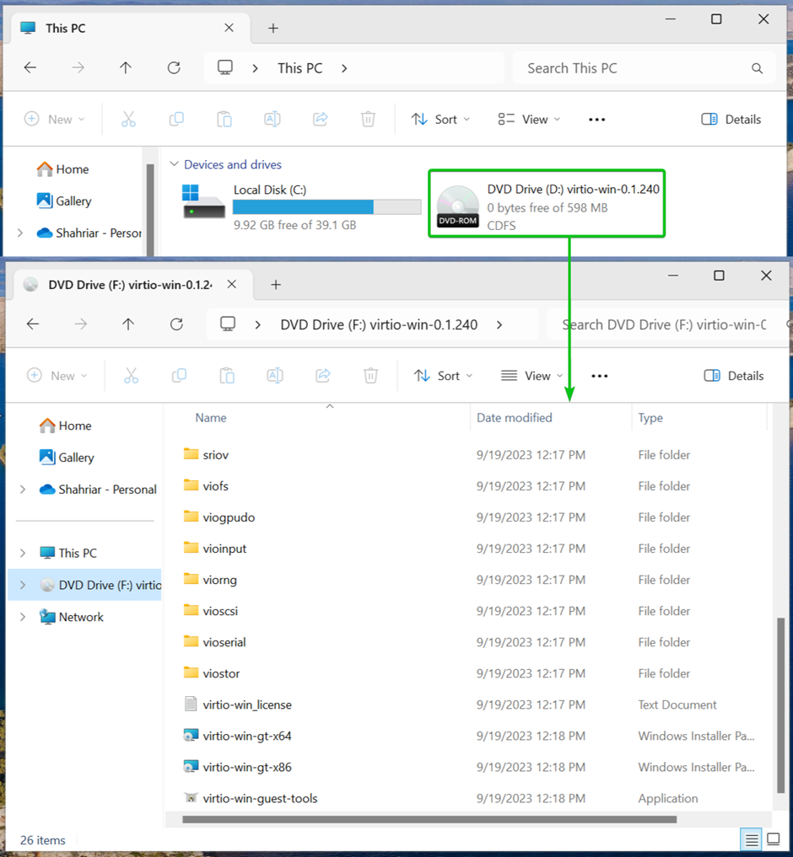Viewport: 793px width, 857px height.
Task: Collapse Devices and drives group
Action: coord(174,164)
